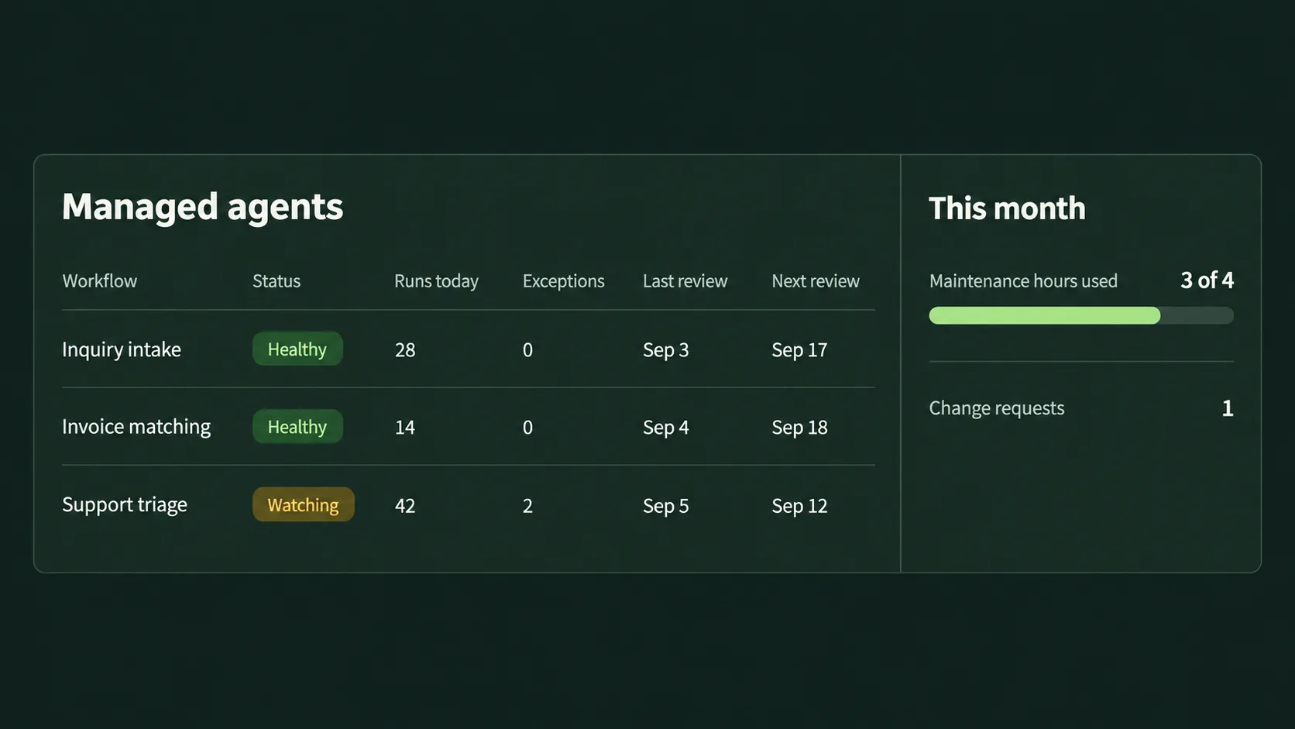Image resolution: width=1295 pixels, height=729 pixels.
Task: Click the Managed agents heading
Action: pos(202,208)
